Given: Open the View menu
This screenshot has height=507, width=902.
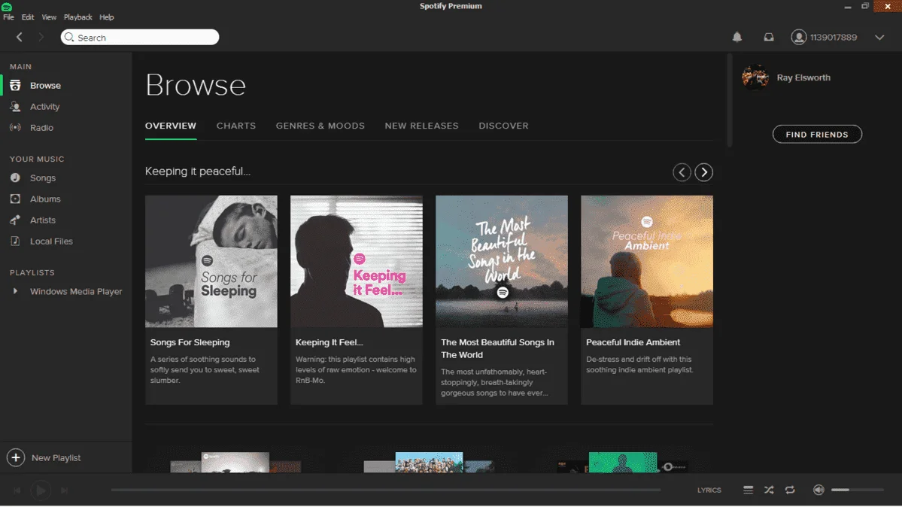Looking at the screenshot, I should tap(49, 17).
